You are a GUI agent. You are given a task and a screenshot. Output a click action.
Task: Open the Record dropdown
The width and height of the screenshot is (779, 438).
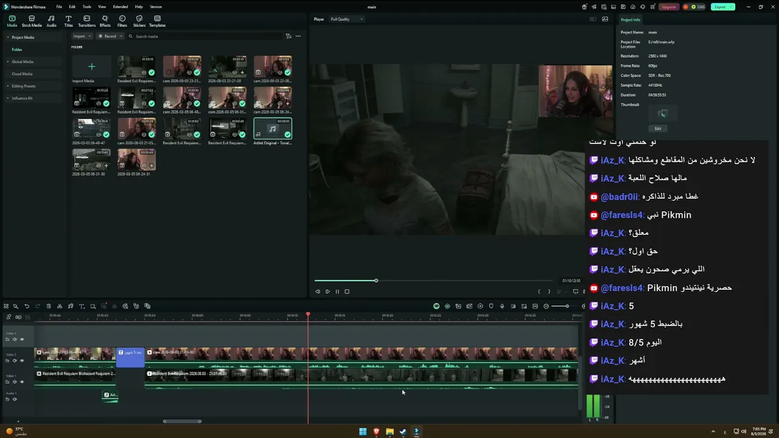tap(110, 36)
